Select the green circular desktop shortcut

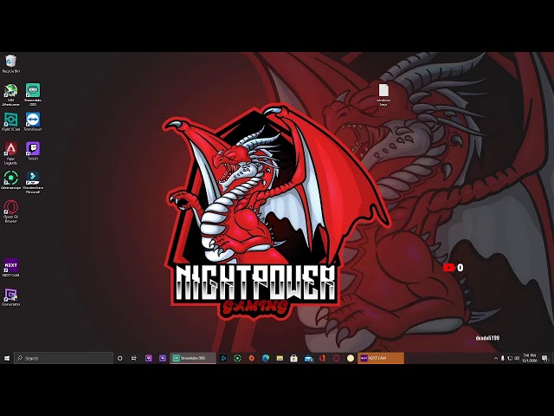11,180
